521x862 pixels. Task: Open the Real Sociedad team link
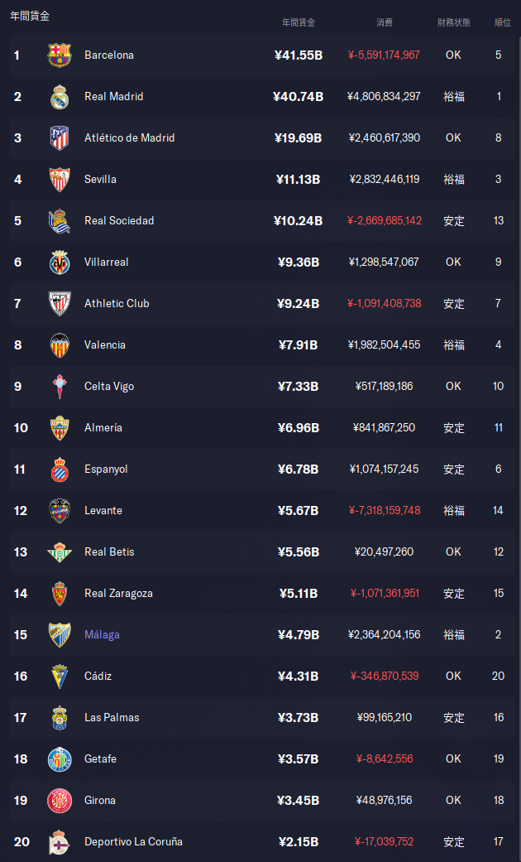click(119, 221)
